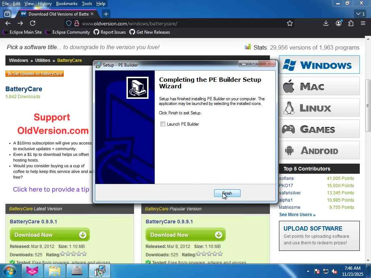Download Now under BatteryCare Popular Version

pyautogui.click(x=185, y=235)
